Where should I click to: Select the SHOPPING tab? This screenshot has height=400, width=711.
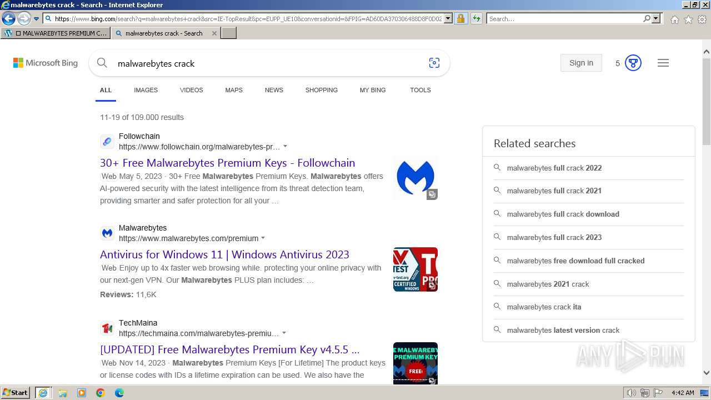click(x=321, y=90)
